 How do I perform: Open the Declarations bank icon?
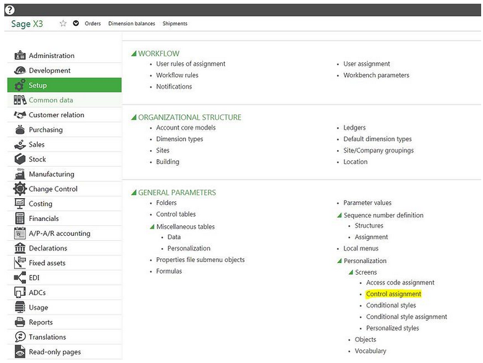point(20,248)
